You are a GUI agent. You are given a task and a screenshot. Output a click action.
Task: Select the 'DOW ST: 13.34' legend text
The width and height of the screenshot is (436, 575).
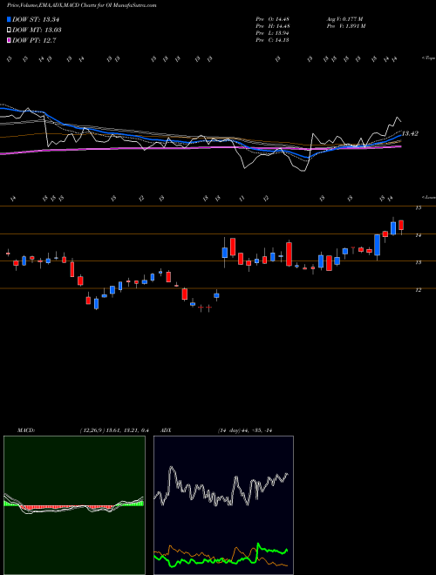(x=36, y=19)
